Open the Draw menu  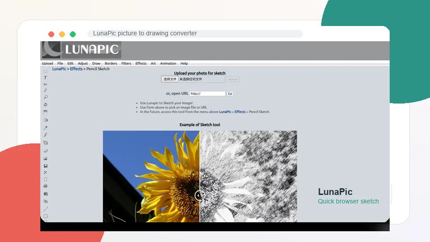[96, 63]
